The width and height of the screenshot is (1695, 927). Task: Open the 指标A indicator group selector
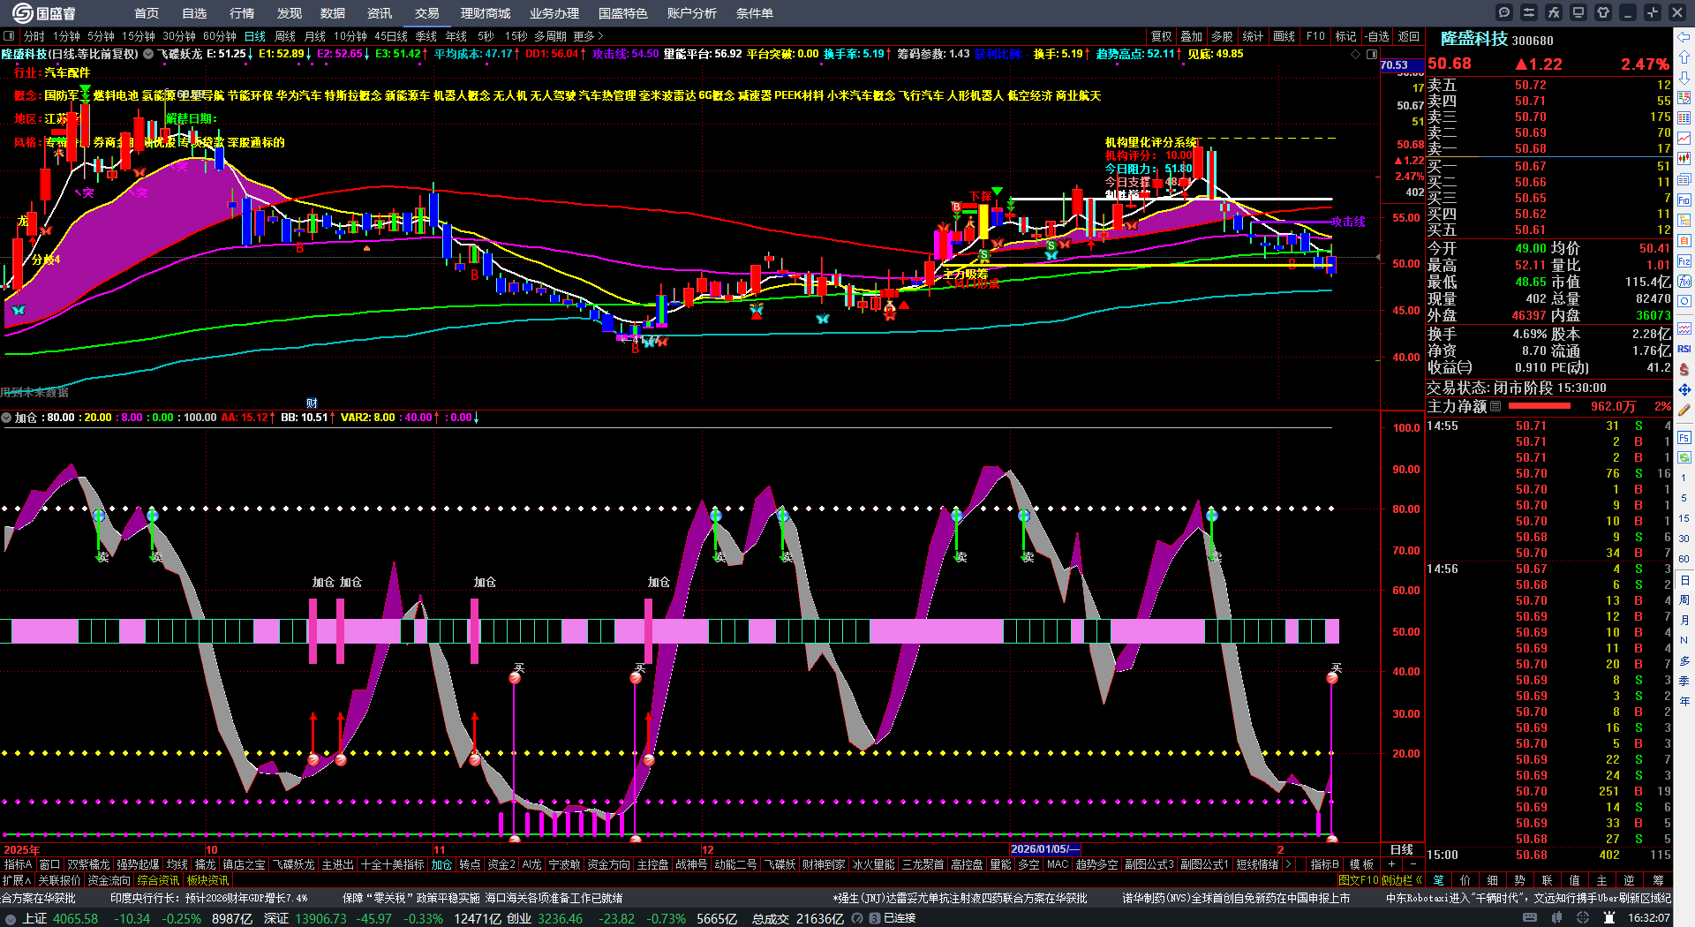pyautogui.click(x=18, y=864)
